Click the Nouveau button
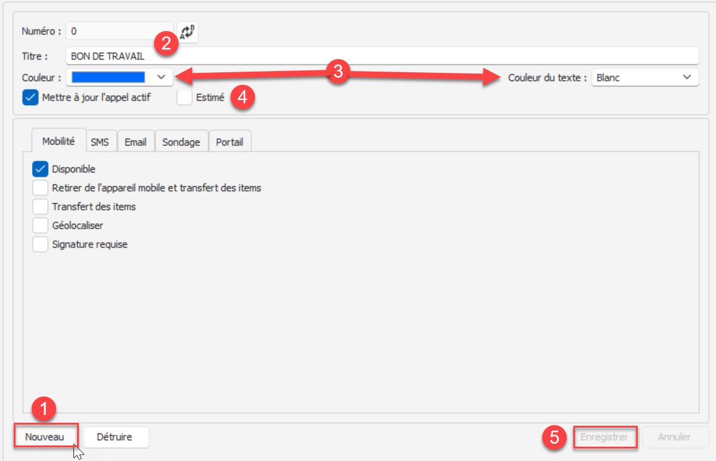 pyautogui.click(x=45, y=437)
